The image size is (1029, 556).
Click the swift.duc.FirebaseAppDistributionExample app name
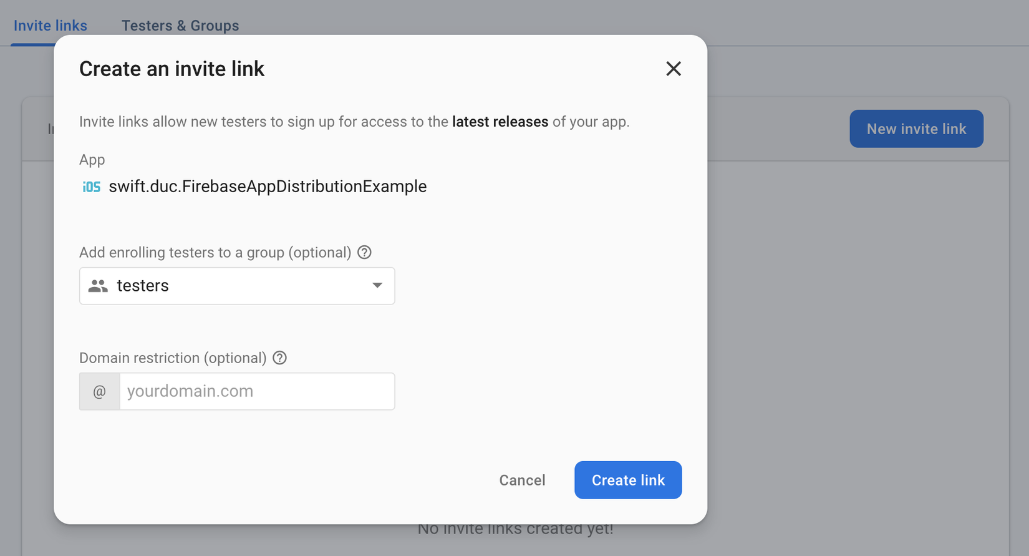(x=268, y=187)
